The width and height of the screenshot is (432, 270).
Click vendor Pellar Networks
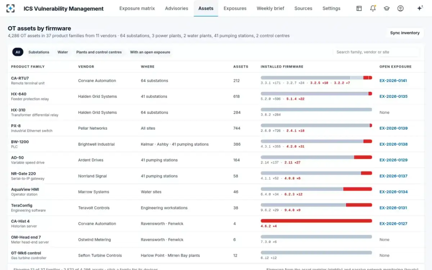tap(93, 128)
